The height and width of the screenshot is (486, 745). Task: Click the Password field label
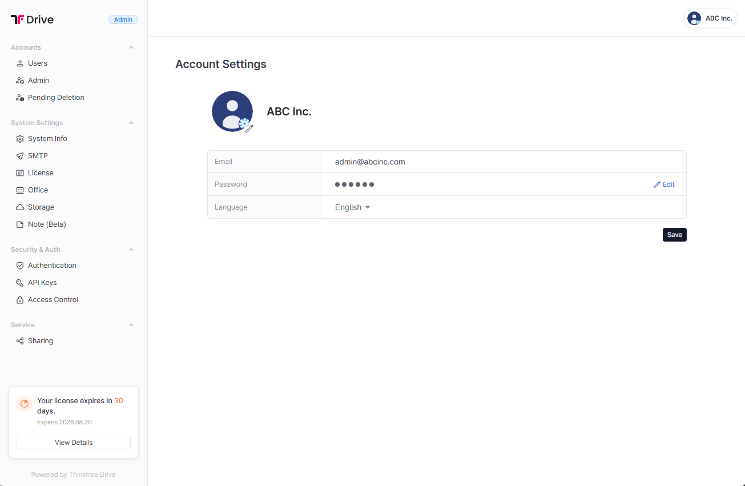(x=231, y=184)
